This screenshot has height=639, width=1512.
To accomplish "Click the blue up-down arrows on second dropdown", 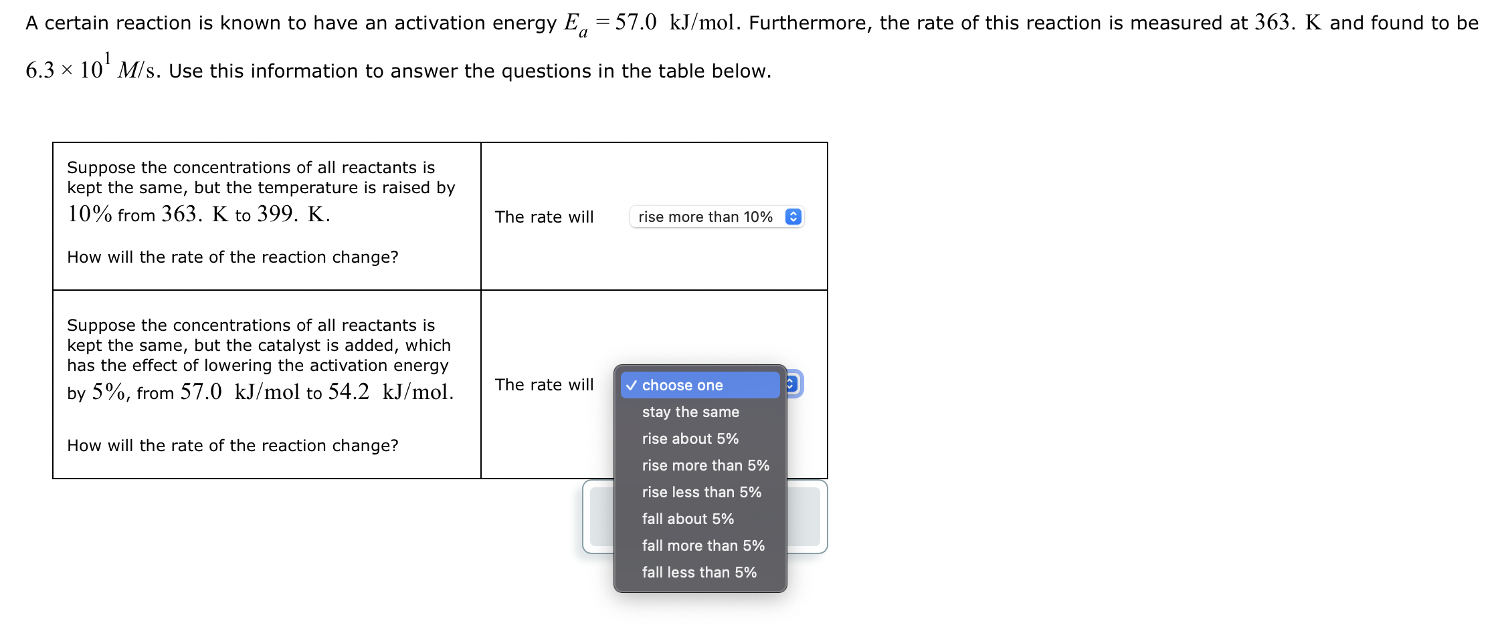I will (791, 385).
